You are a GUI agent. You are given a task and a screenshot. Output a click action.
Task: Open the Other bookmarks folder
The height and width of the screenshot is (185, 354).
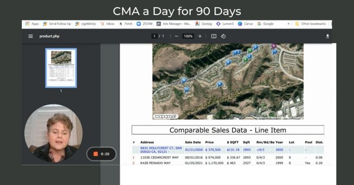[311, 24]
